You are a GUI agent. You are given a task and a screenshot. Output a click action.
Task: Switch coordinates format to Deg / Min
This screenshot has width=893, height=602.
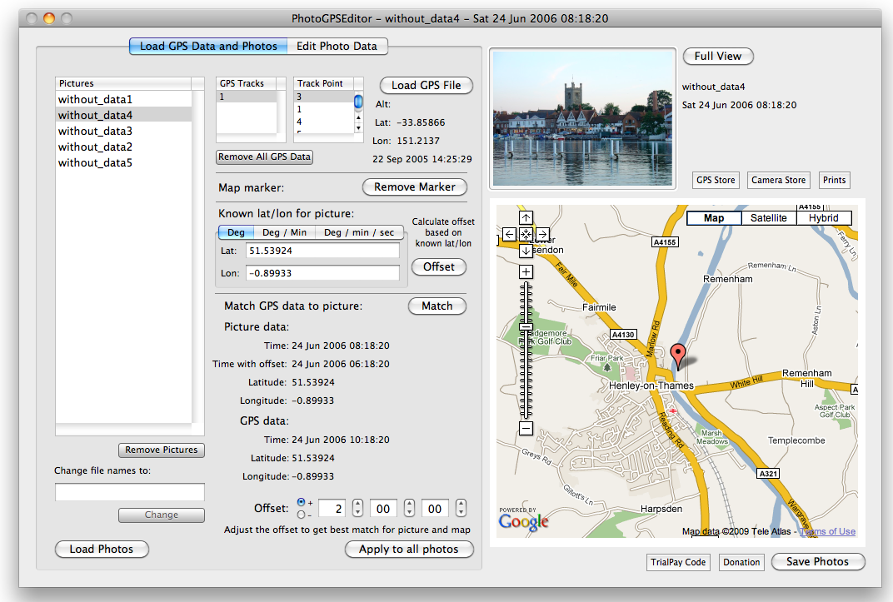tap(283, 232)
